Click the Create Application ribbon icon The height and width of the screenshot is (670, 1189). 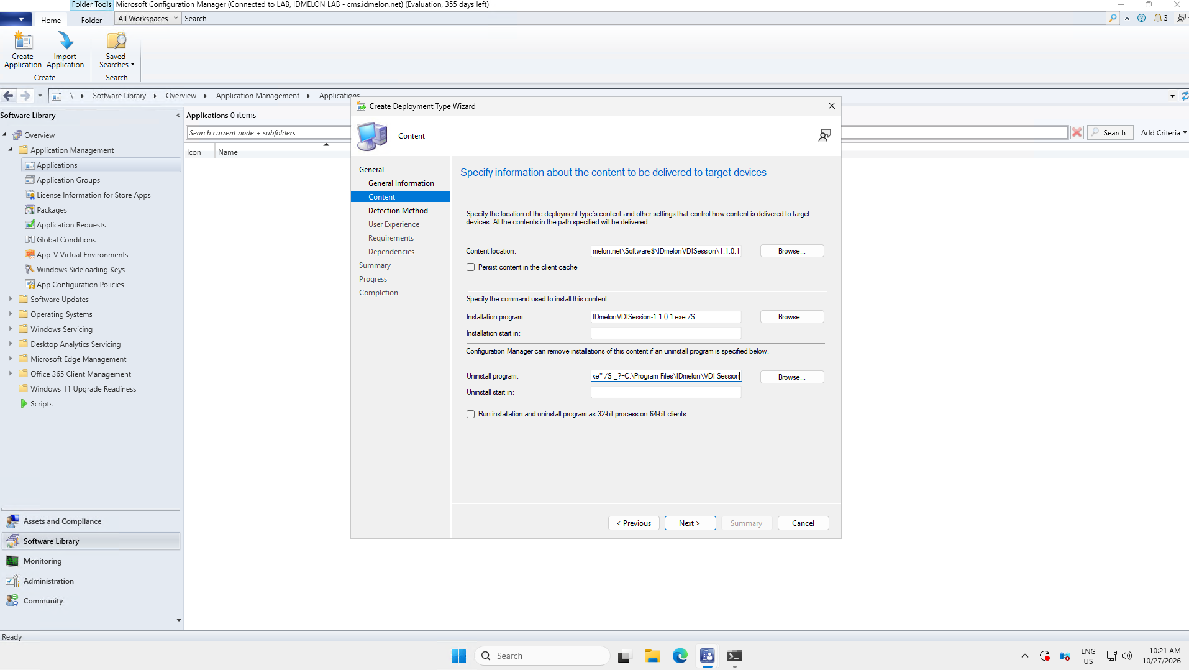pyautogui.click(x=23, y=50)
